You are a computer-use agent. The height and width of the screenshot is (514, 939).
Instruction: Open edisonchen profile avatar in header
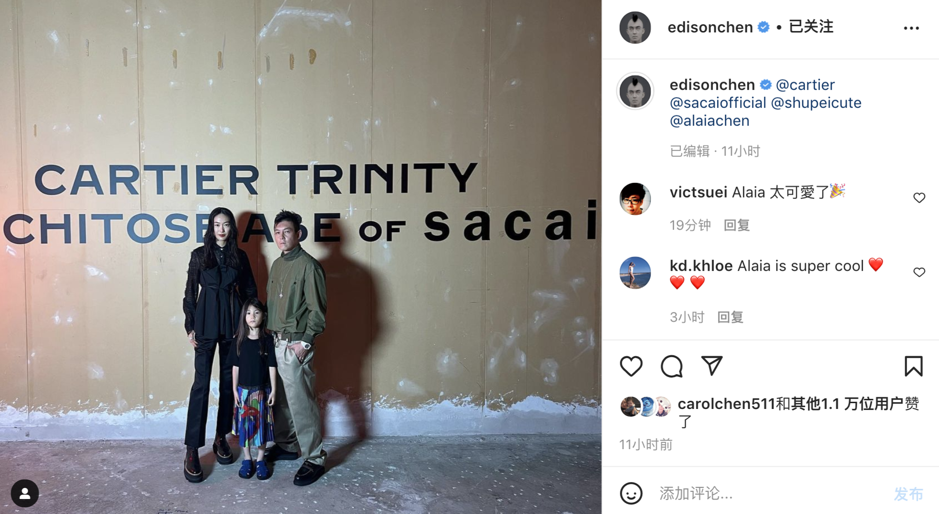tap(635, 28)
